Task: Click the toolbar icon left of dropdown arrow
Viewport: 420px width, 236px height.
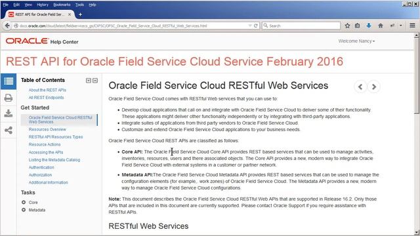Action: (x=392, y=26)
